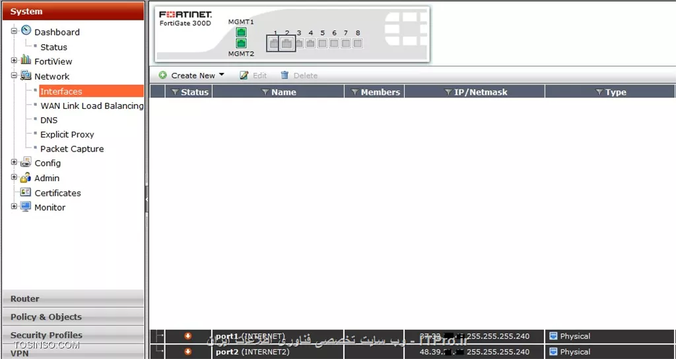Click the Members column filter icon
This screenshot has width=676, height=359.
tap(355, 92)
